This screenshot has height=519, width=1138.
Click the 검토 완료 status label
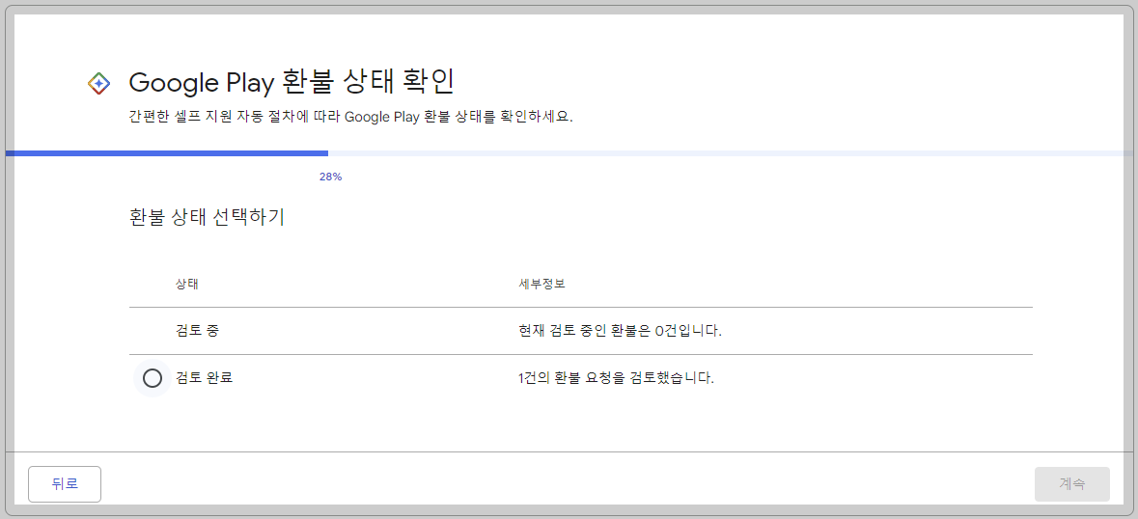pyautogui.click(x=204, y=377)
